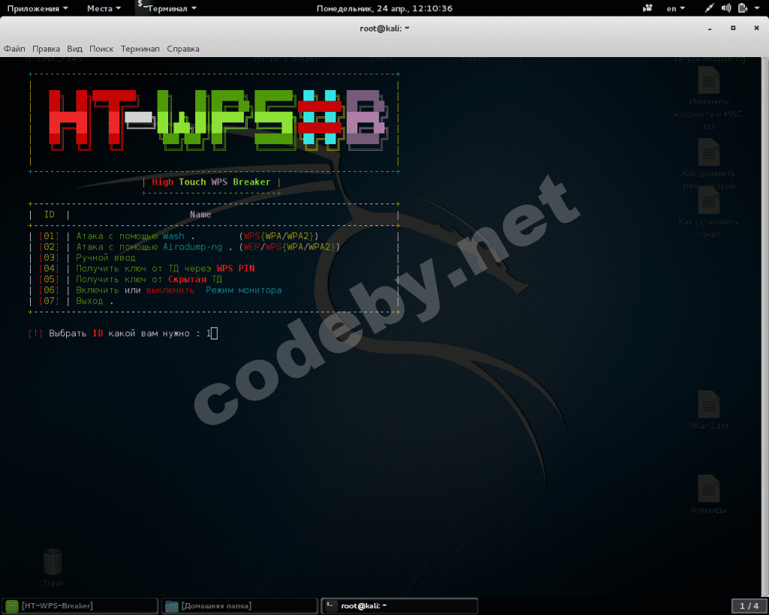
Task: Select the Команды desktop file icon
Action: [709, 494]
